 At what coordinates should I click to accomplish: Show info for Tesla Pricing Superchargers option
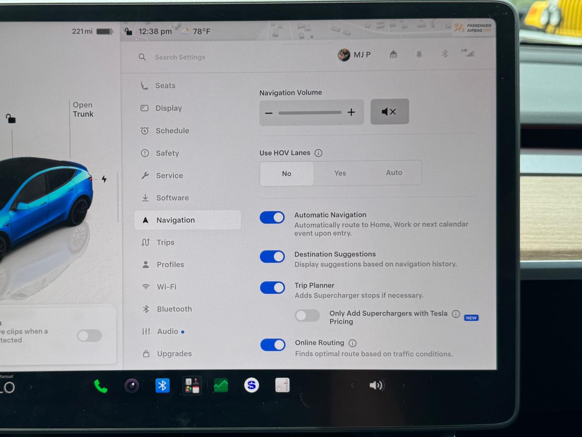(x=456, y=314)
